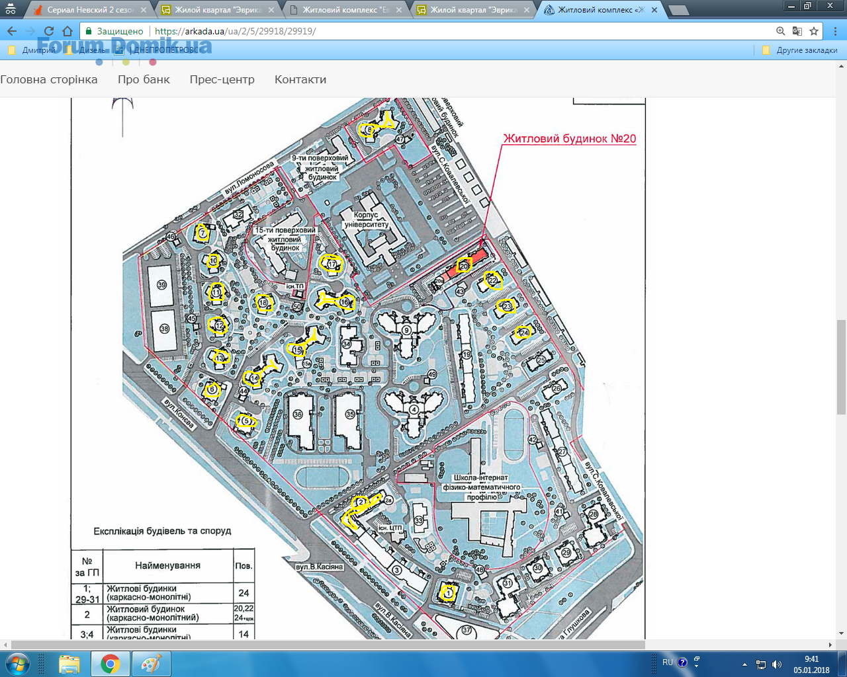The width and height of the screenshot is (847, 677).
Task: Show hidden system tray icons
Action: pyautogui.click(x=744, y=664)
